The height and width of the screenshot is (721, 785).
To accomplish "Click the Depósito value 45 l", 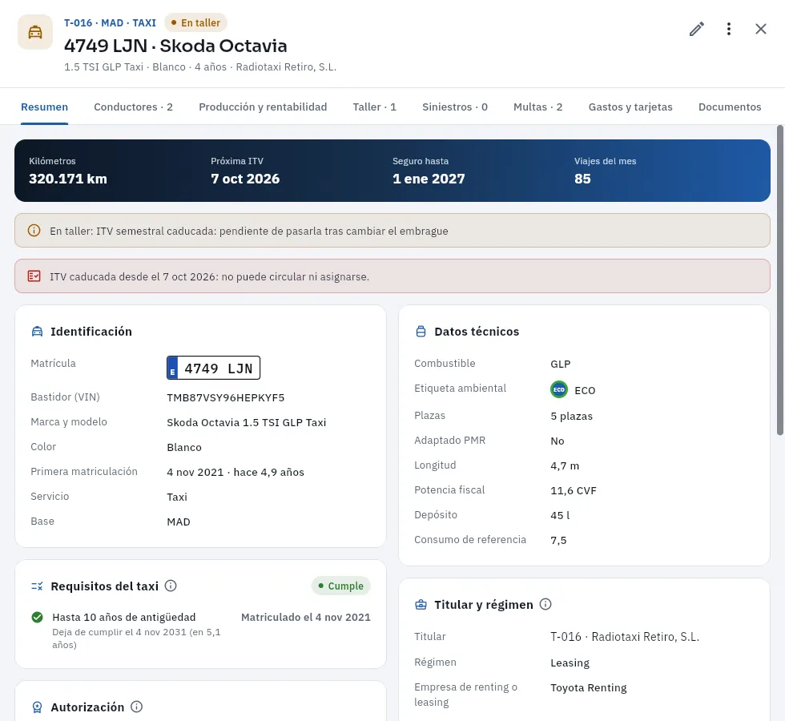I will click(x=560, y=515).
